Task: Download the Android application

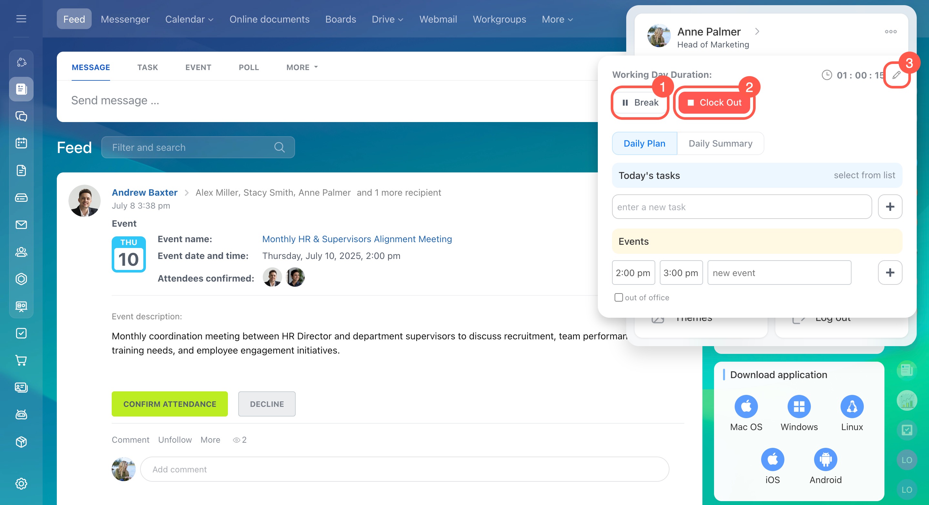Action: (825, 459)
